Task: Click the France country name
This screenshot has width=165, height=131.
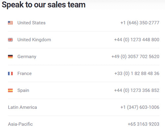Action: click(x=24, y=73)
